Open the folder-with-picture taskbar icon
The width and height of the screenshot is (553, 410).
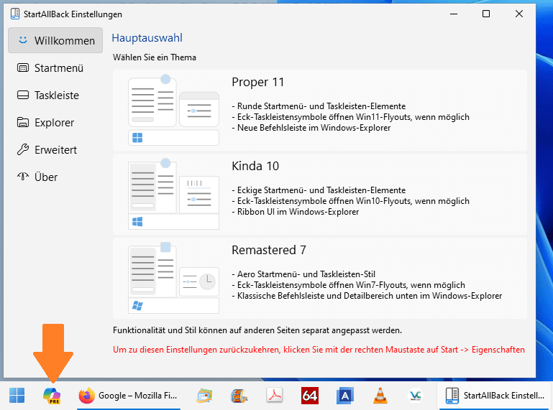tap(204, 396)
